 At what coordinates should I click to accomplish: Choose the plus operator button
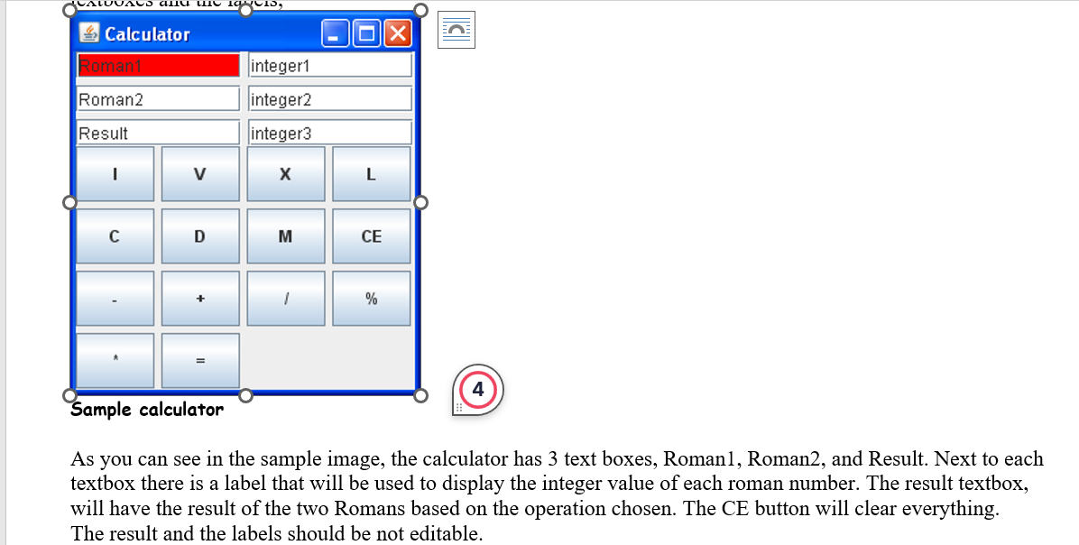tap(200, 298)
